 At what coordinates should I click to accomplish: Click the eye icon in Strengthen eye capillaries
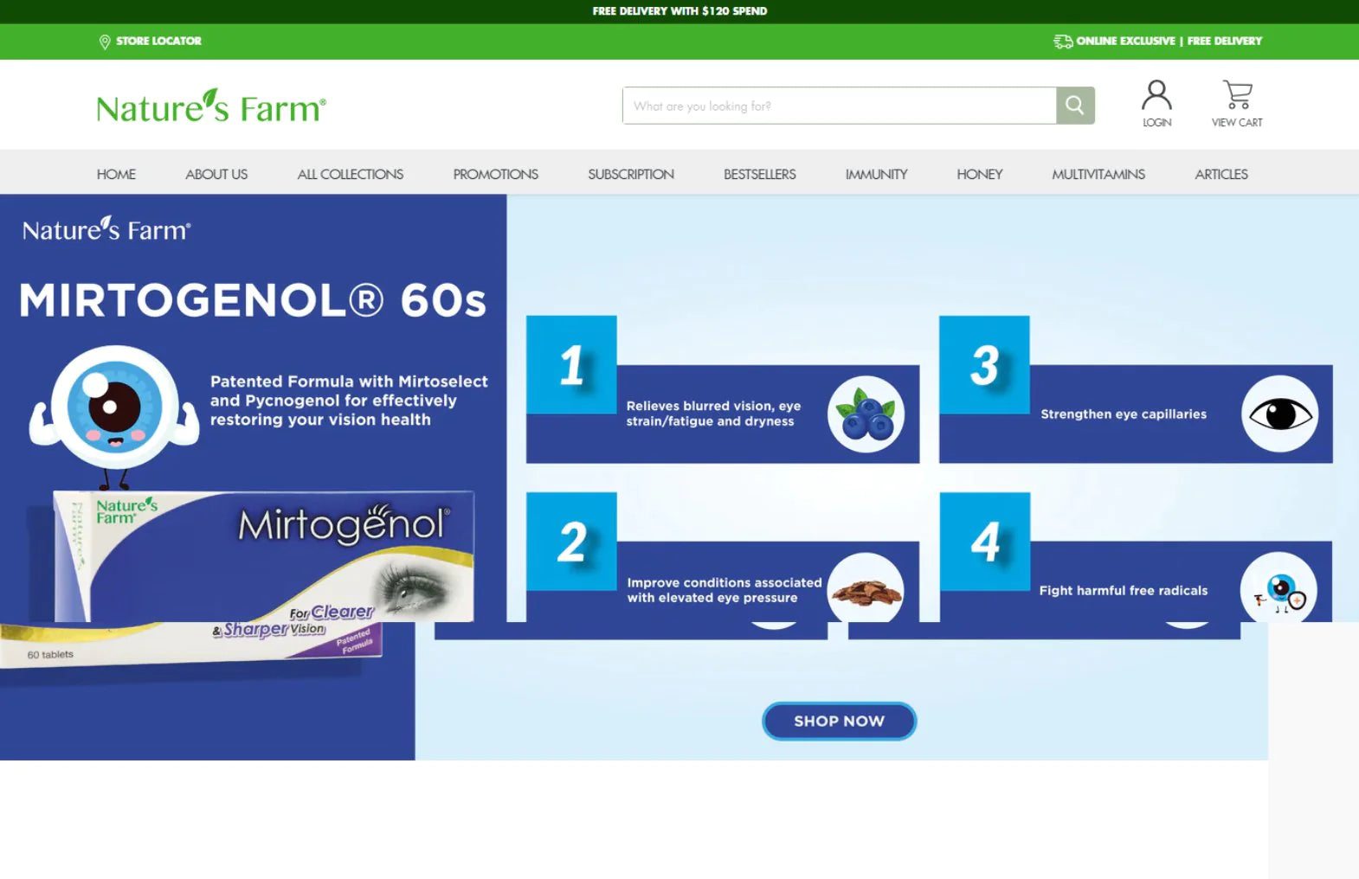coord(1279,414)
